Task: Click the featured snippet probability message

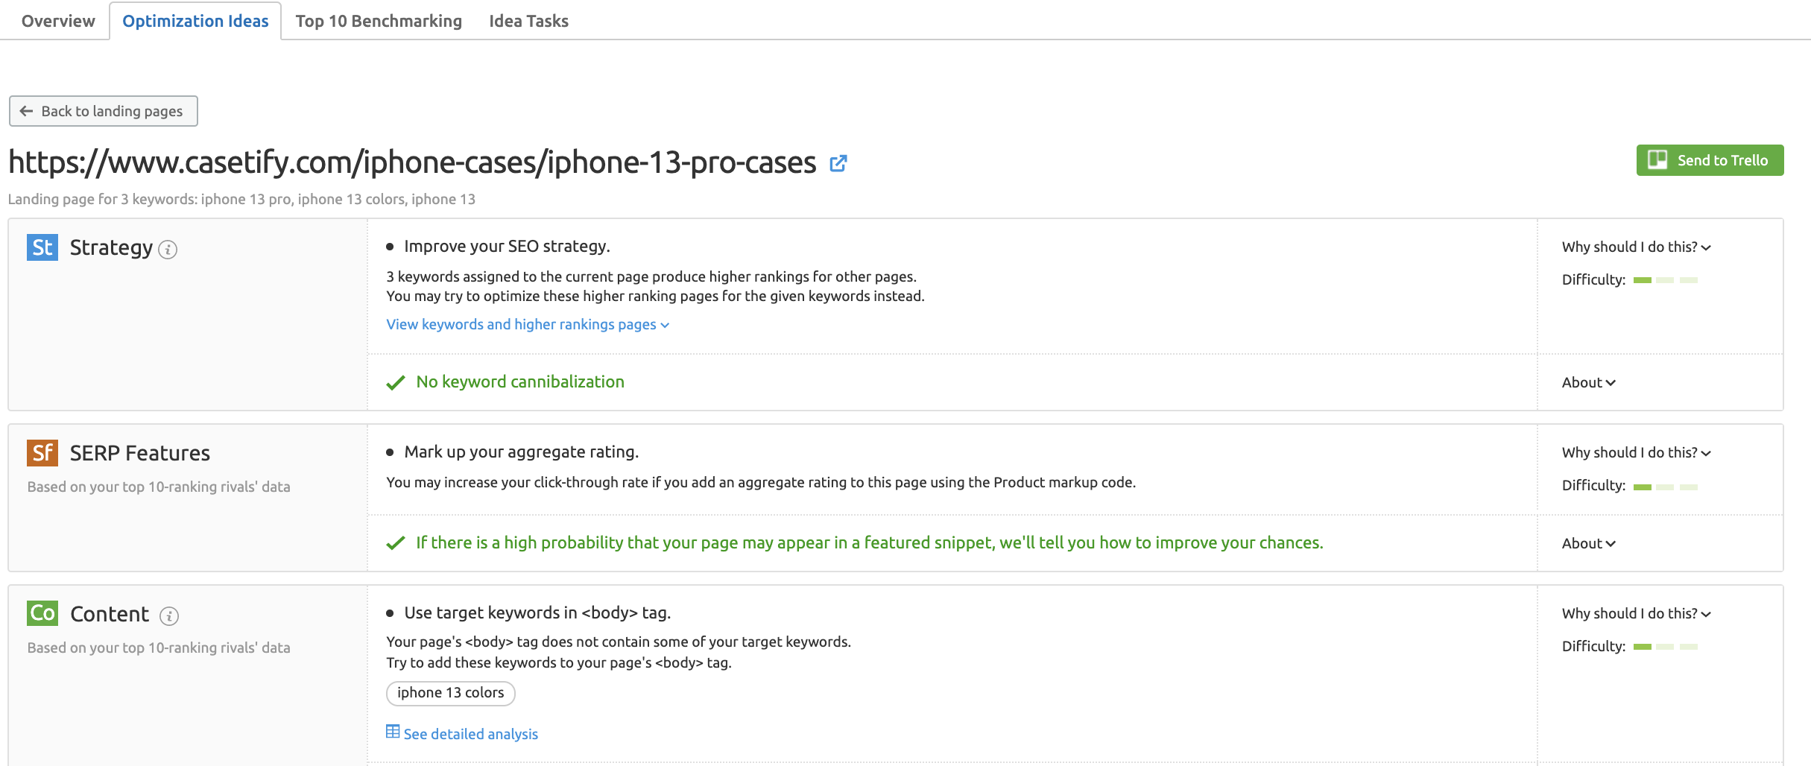Action: [x=870, y=543]
